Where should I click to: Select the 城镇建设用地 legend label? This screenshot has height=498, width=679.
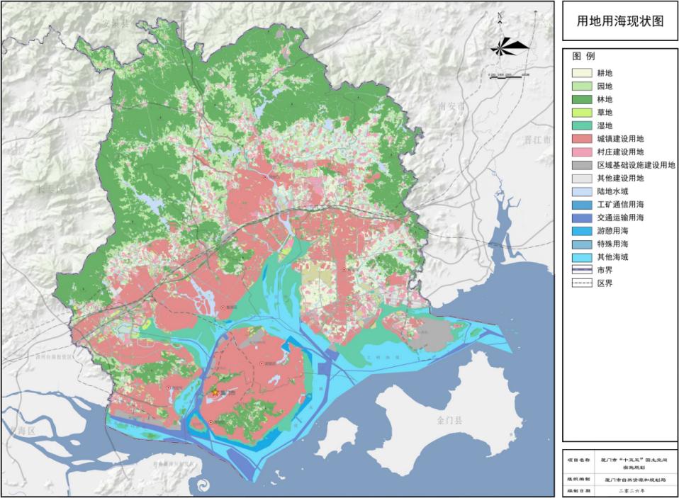click(x=620, y=139)
